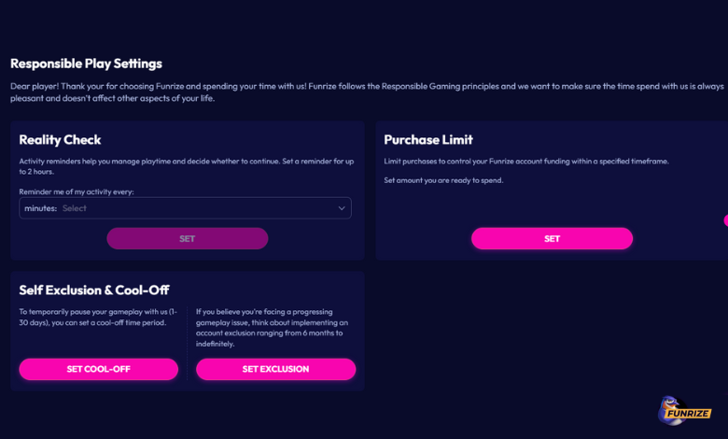Image resolution: width=728 pixels, height=439 pixels.
Task: Click the "minutes:" label in dropdown
Action: point(41,208)
